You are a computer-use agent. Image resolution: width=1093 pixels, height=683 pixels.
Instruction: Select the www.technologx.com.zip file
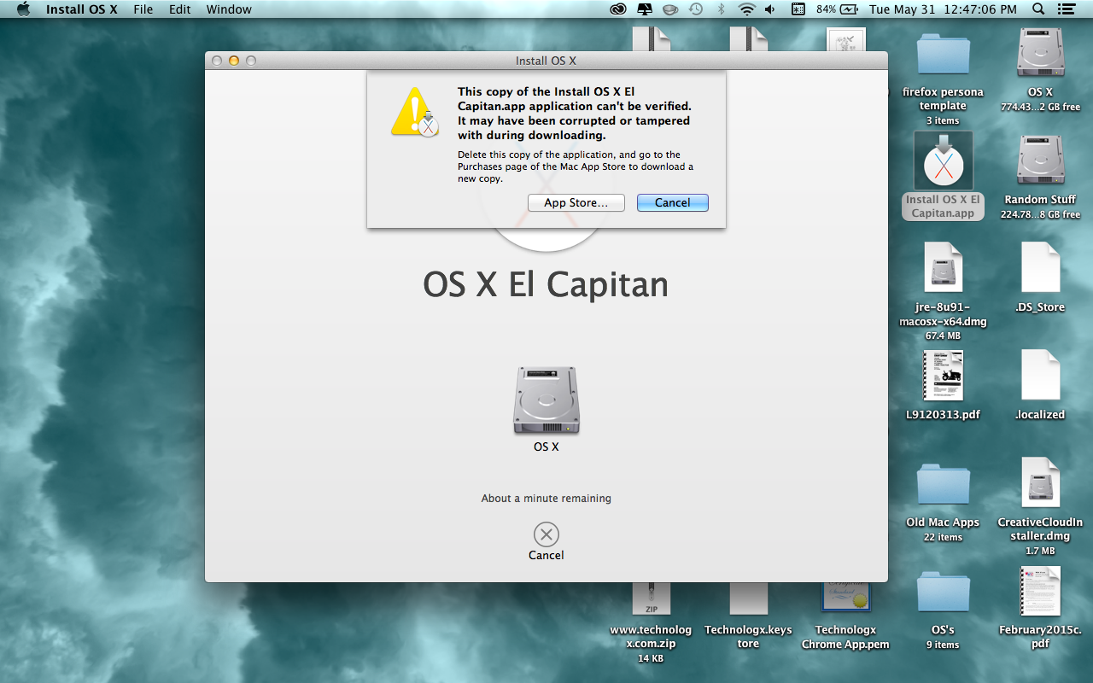(652, 598)
